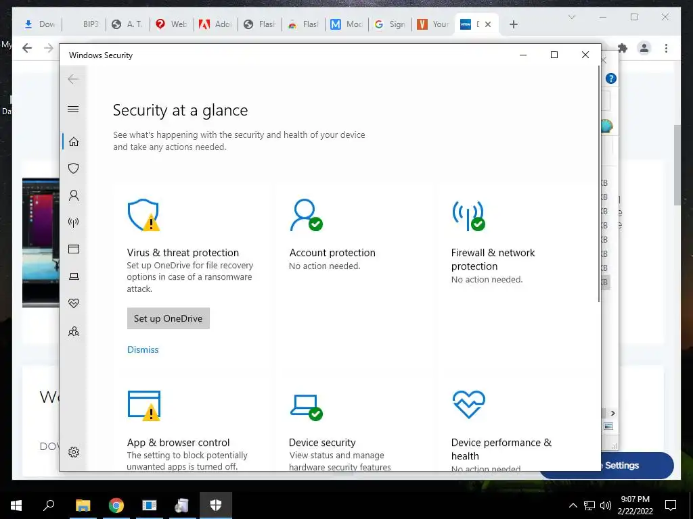Switch to the BIP3 Chrome tab
The height and width of the screenshot is (519, 693).
pyautogui.click(x=85, y=24)
